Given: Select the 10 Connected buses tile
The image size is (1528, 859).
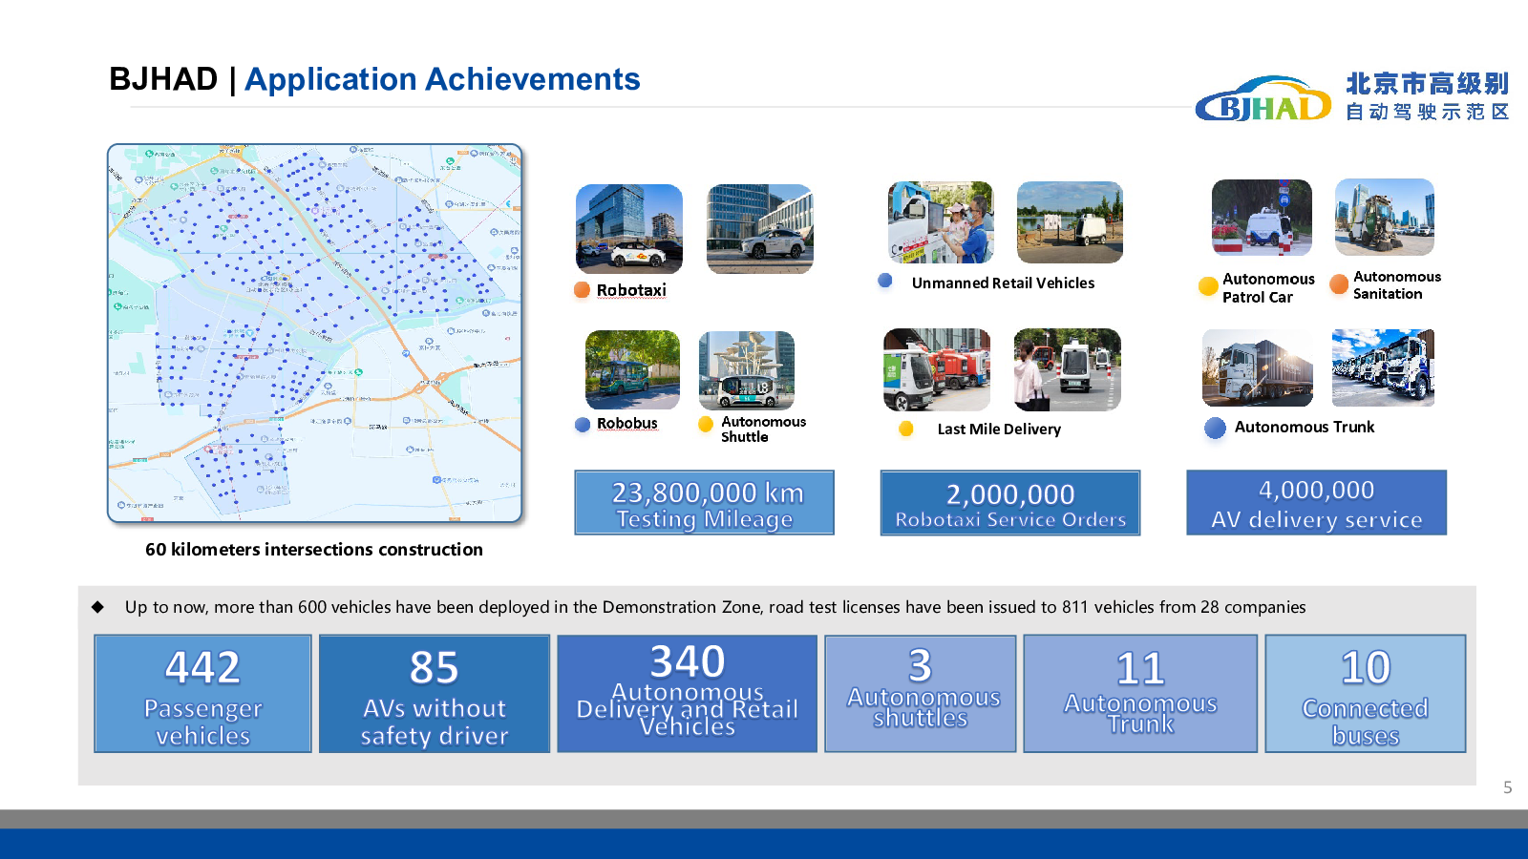Looking at the screenshot, I should point(1365,694).
